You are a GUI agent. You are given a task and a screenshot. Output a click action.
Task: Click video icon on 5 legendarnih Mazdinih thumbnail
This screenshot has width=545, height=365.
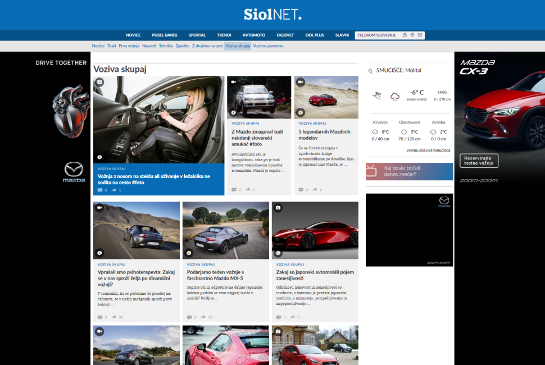pos(300,82)
